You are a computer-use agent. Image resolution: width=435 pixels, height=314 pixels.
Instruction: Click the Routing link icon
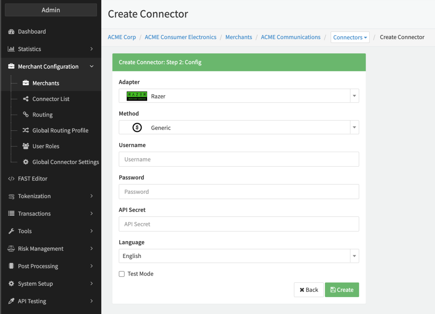pyautogui.click(x=26, y=115)
